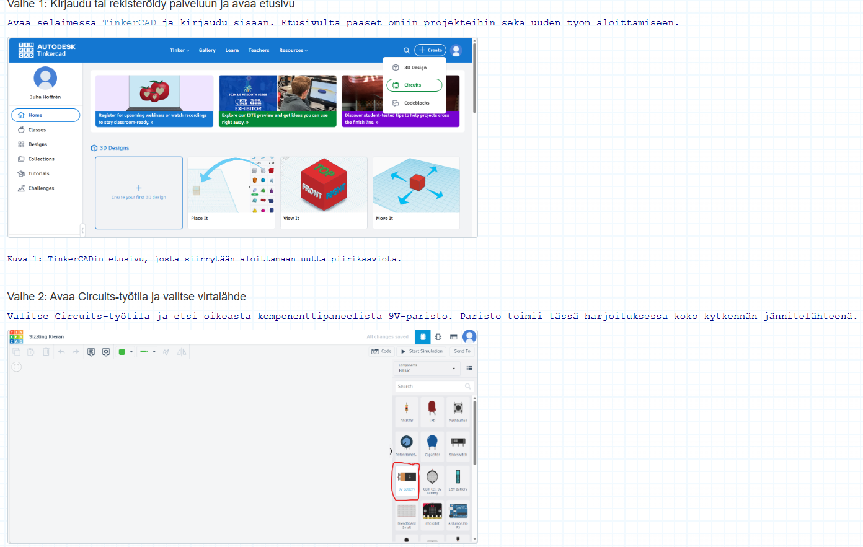Click the dashboard vertical scrollbar
This screenshot has width=863, height=547.
click(x=475, y=77)
